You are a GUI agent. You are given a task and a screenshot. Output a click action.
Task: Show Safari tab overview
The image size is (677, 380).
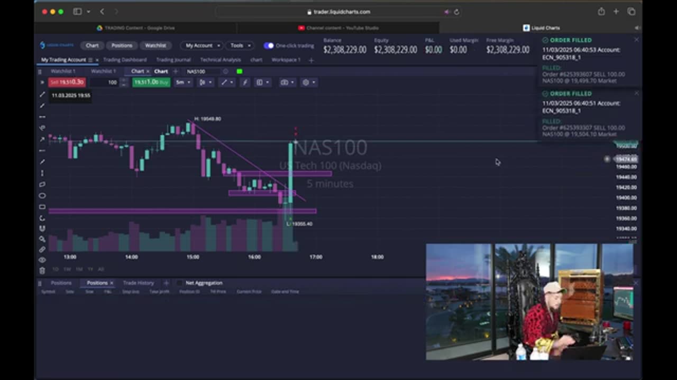pos(632,12)
